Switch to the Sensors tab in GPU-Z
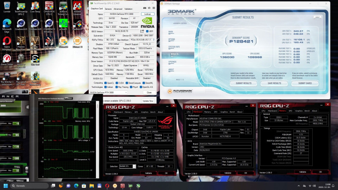Screen dimensions: 338x190 (x=108, y=9)
